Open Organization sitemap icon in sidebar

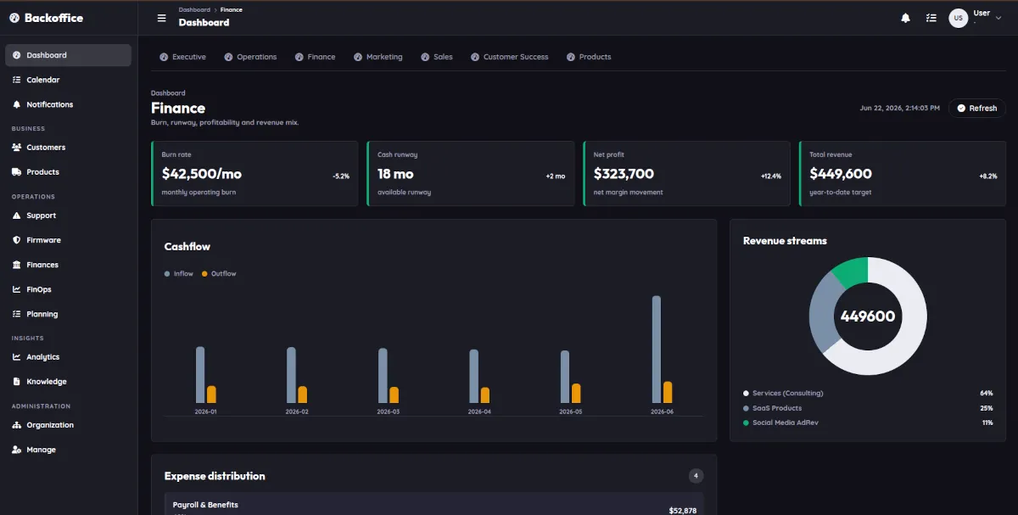pyautogui.click(x=17, y=425)
